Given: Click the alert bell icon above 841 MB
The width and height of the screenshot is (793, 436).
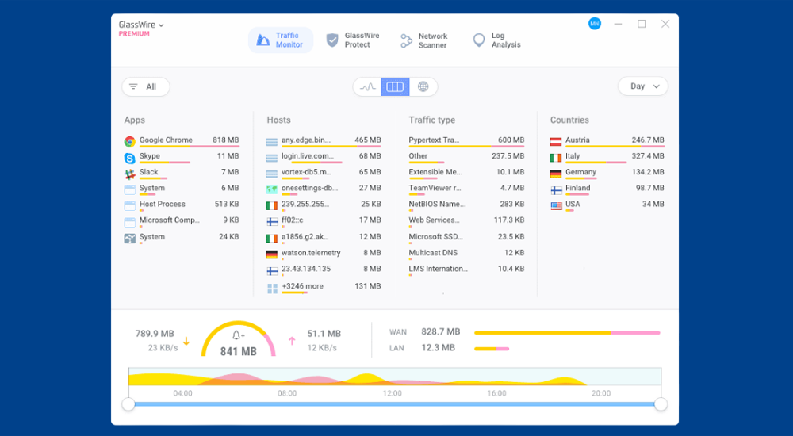Looking at the screenshot, I should [238, 335].
